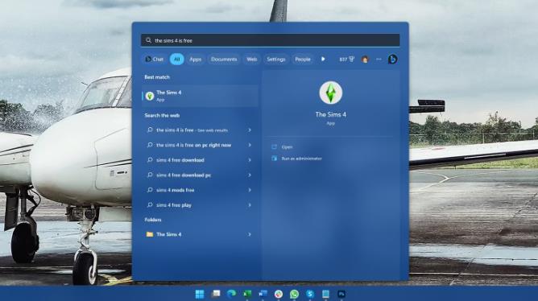Open the round colorful taskbar app icon
538x301 pixels.
(279, 294)
